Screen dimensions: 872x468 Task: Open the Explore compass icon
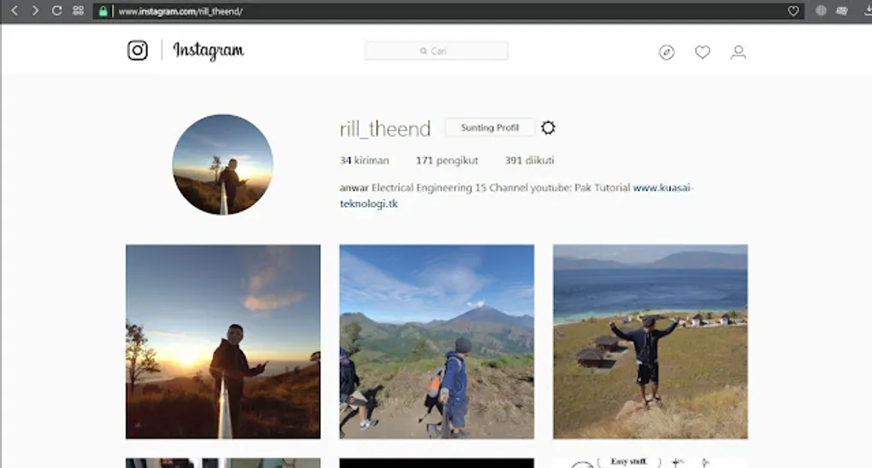(x=666, y=52)
